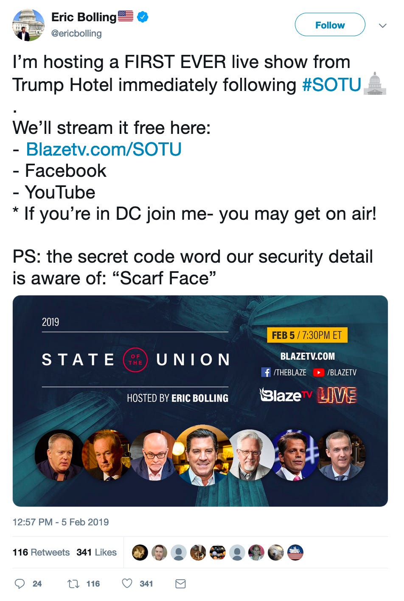This screenshot has height=601, width=404.
Task: Click the retweet arrows icon
Action: [x=73, y=584]
